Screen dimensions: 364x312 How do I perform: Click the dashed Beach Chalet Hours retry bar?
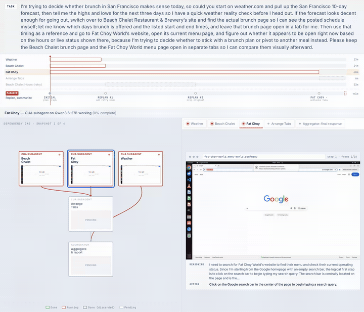[151, 84]
